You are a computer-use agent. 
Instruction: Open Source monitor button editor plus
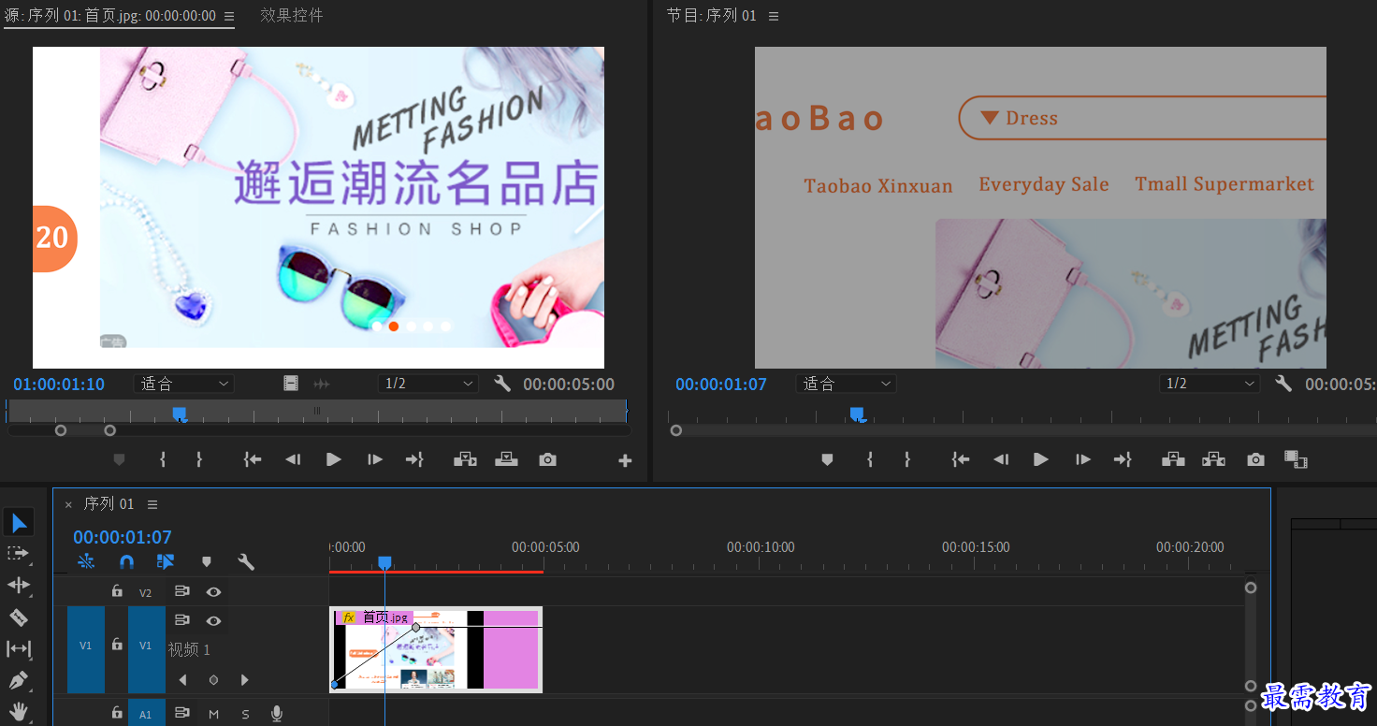click(626, 460)
